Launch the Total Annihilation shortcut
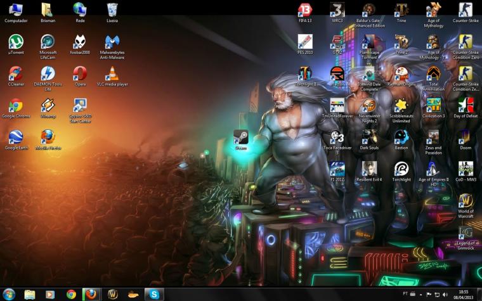This screenshot has width=482, height=301. pos(433,79)
